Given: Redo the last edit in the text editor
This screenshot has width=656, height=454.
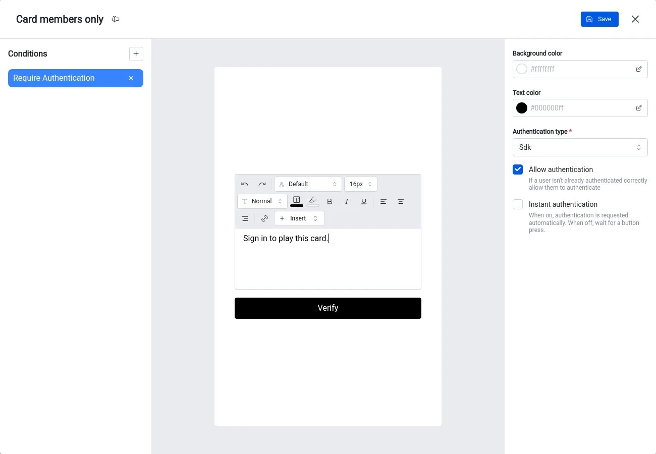Looking at the screenshot, I should coord(262,184).
